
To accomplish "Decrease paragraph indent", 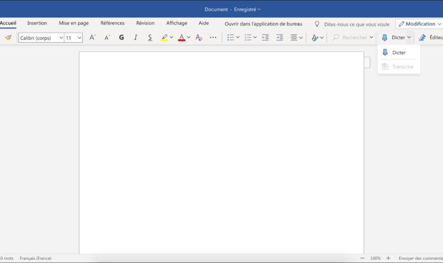I will pyautogui.click(x=265, y=37).
